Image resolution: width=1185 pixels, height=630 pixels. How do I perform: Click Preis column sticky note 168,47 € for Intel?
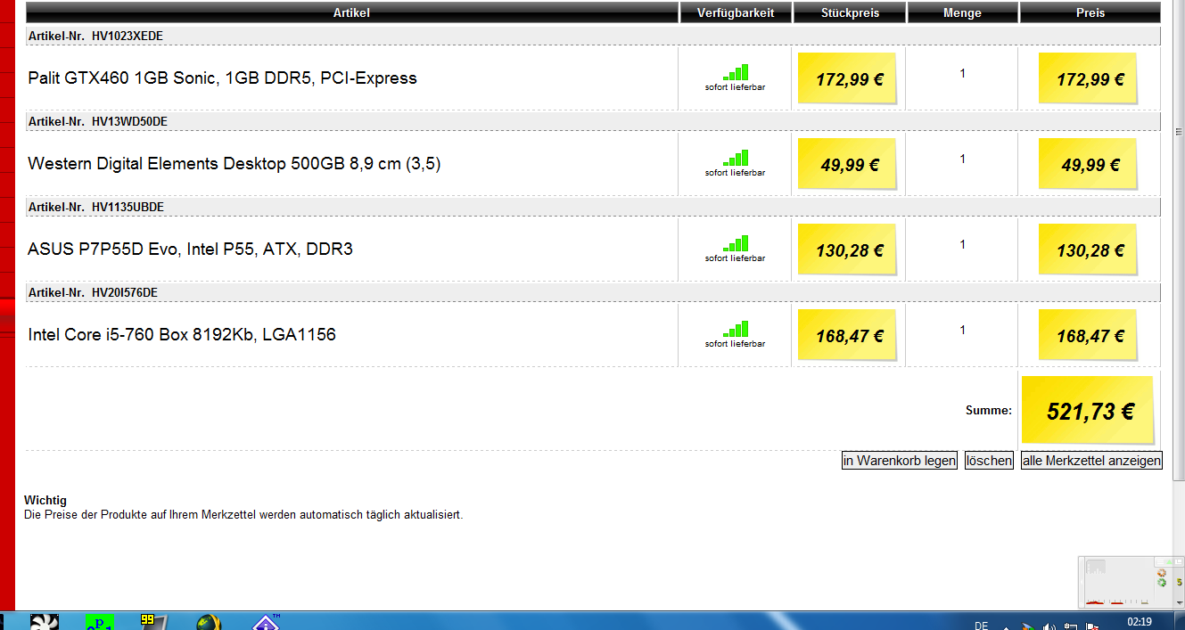pos(1088,335)
